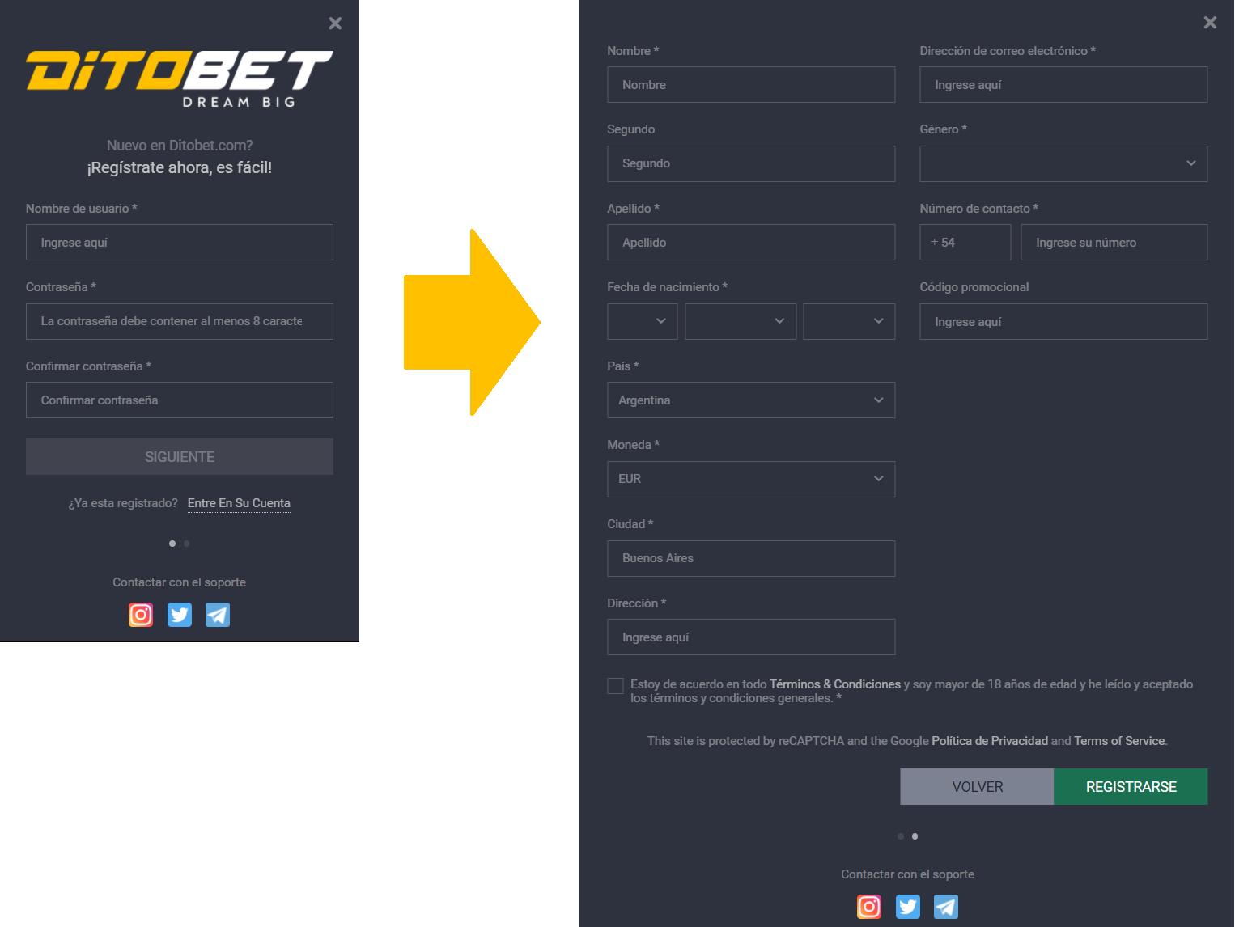This screenshot has width=1235, height=927.
Task: Focus the Dirección address field
Action: tap(751, 637)
